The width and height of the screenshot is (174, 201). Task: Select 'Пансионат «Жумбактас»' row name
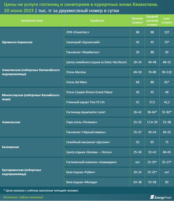pos(83,52)
